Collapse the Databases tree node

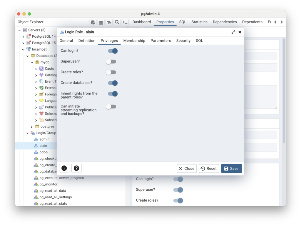pos(27,56)
